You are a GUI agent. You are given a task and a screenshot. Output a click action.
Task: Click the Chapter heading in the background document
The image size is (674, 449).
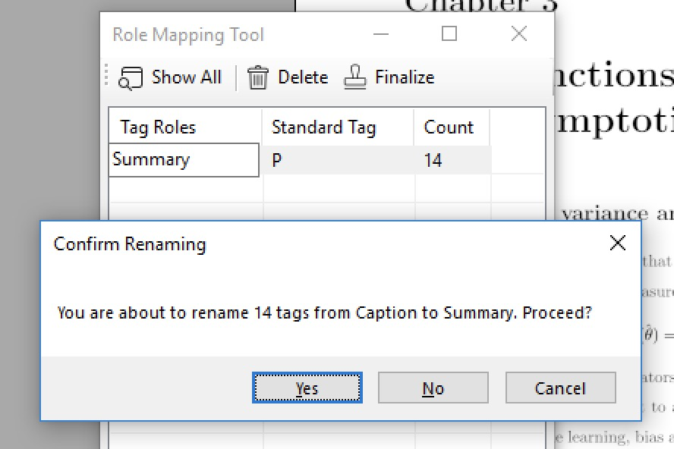(x=481, y=5)
